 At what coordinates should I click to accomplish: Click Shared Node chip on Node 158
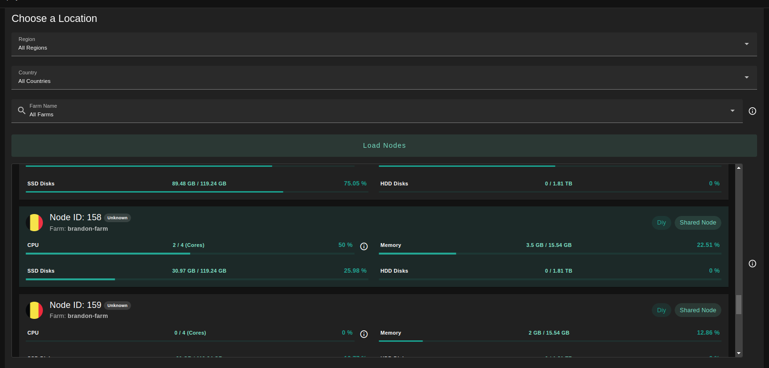698,223
